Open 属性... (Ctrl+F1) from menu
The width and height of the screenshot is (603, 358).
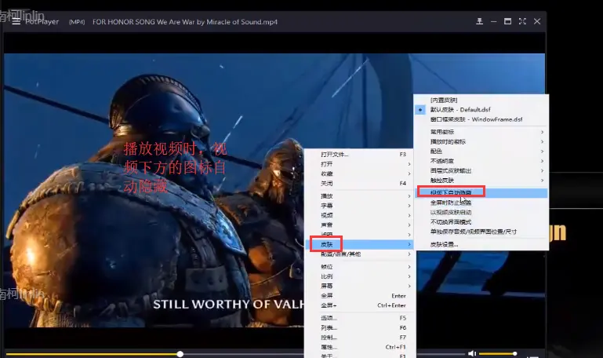(359, 347)
